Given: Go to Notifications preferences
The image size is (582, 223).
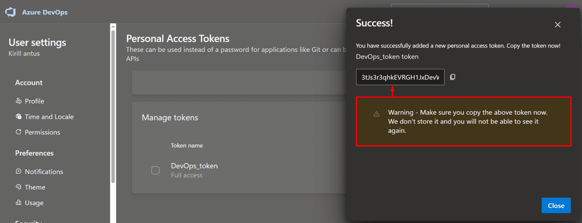Looking at the screenshot, I should tap(44, 172).
